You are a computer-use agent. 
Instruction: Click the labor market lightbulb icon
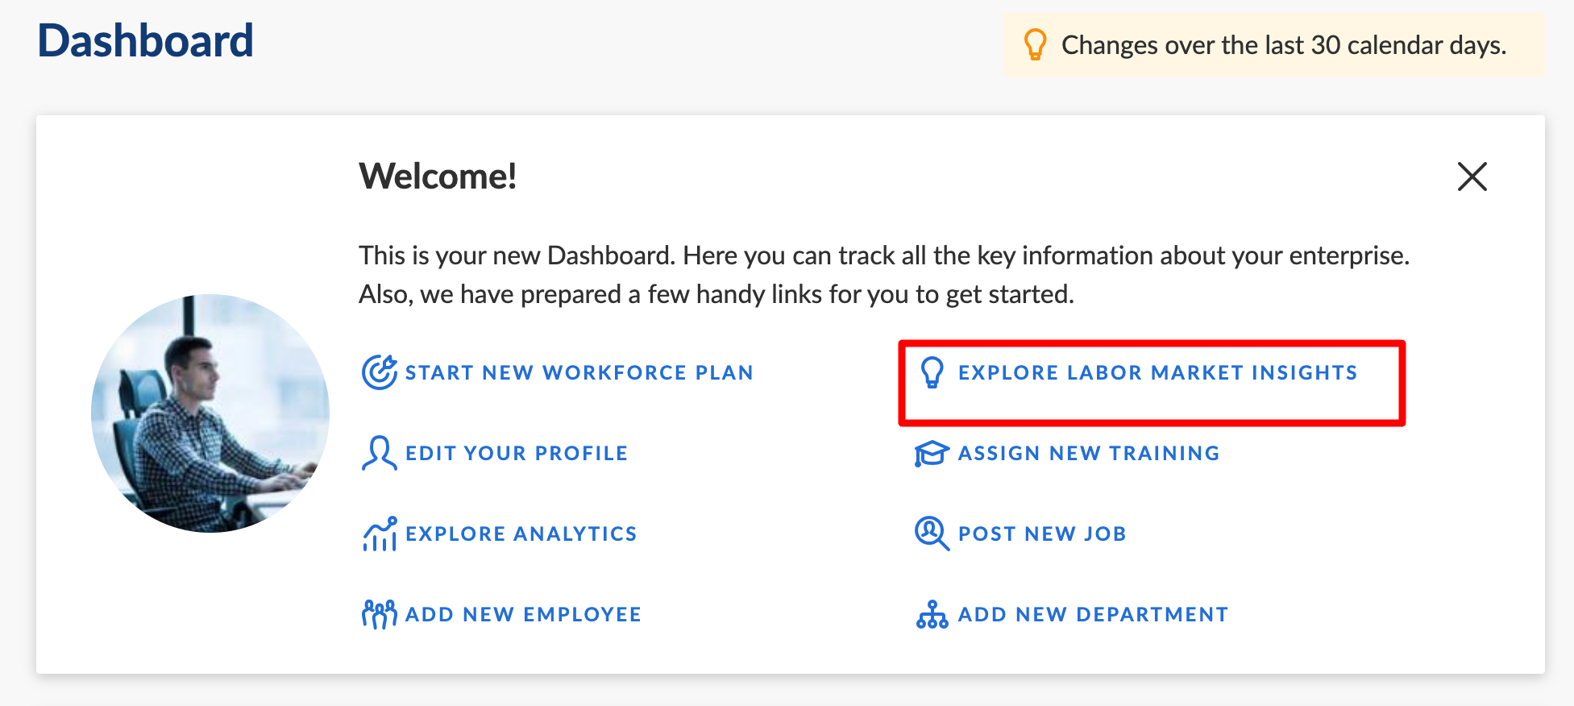932,372
